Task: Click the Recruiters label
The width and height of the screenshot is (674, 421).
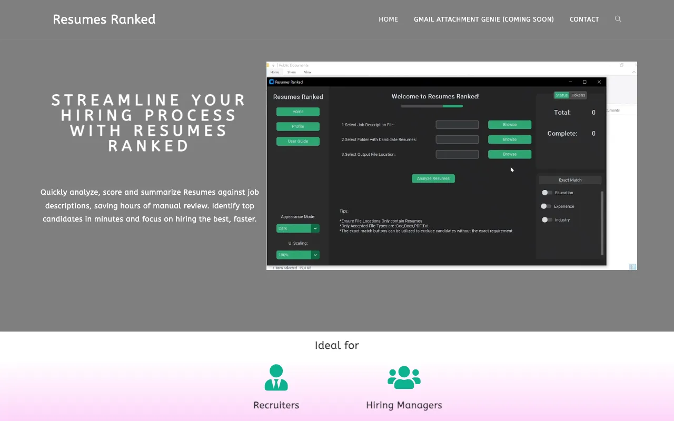Action: [x=276, y=405]
